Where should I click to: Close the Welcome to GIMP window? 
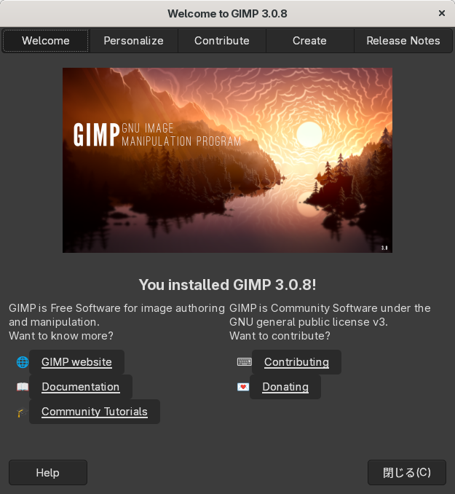442,13
